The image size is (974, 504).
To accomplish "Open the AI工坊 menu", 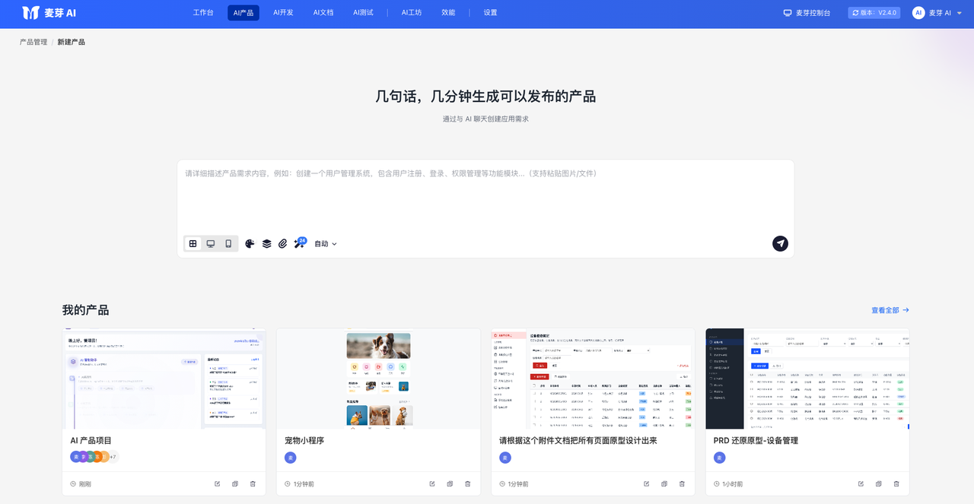I will pos(412,13).
